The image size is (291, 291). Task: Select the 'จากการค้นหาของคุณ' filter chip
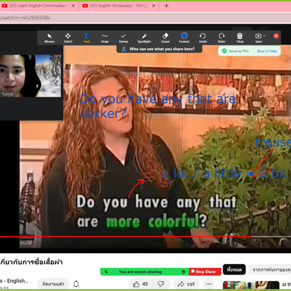pyautogui.click(x=270, y=269)
